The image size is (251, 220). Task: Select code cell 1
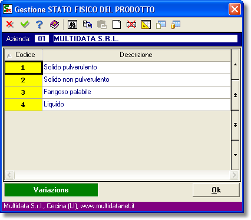click(23, 68)
